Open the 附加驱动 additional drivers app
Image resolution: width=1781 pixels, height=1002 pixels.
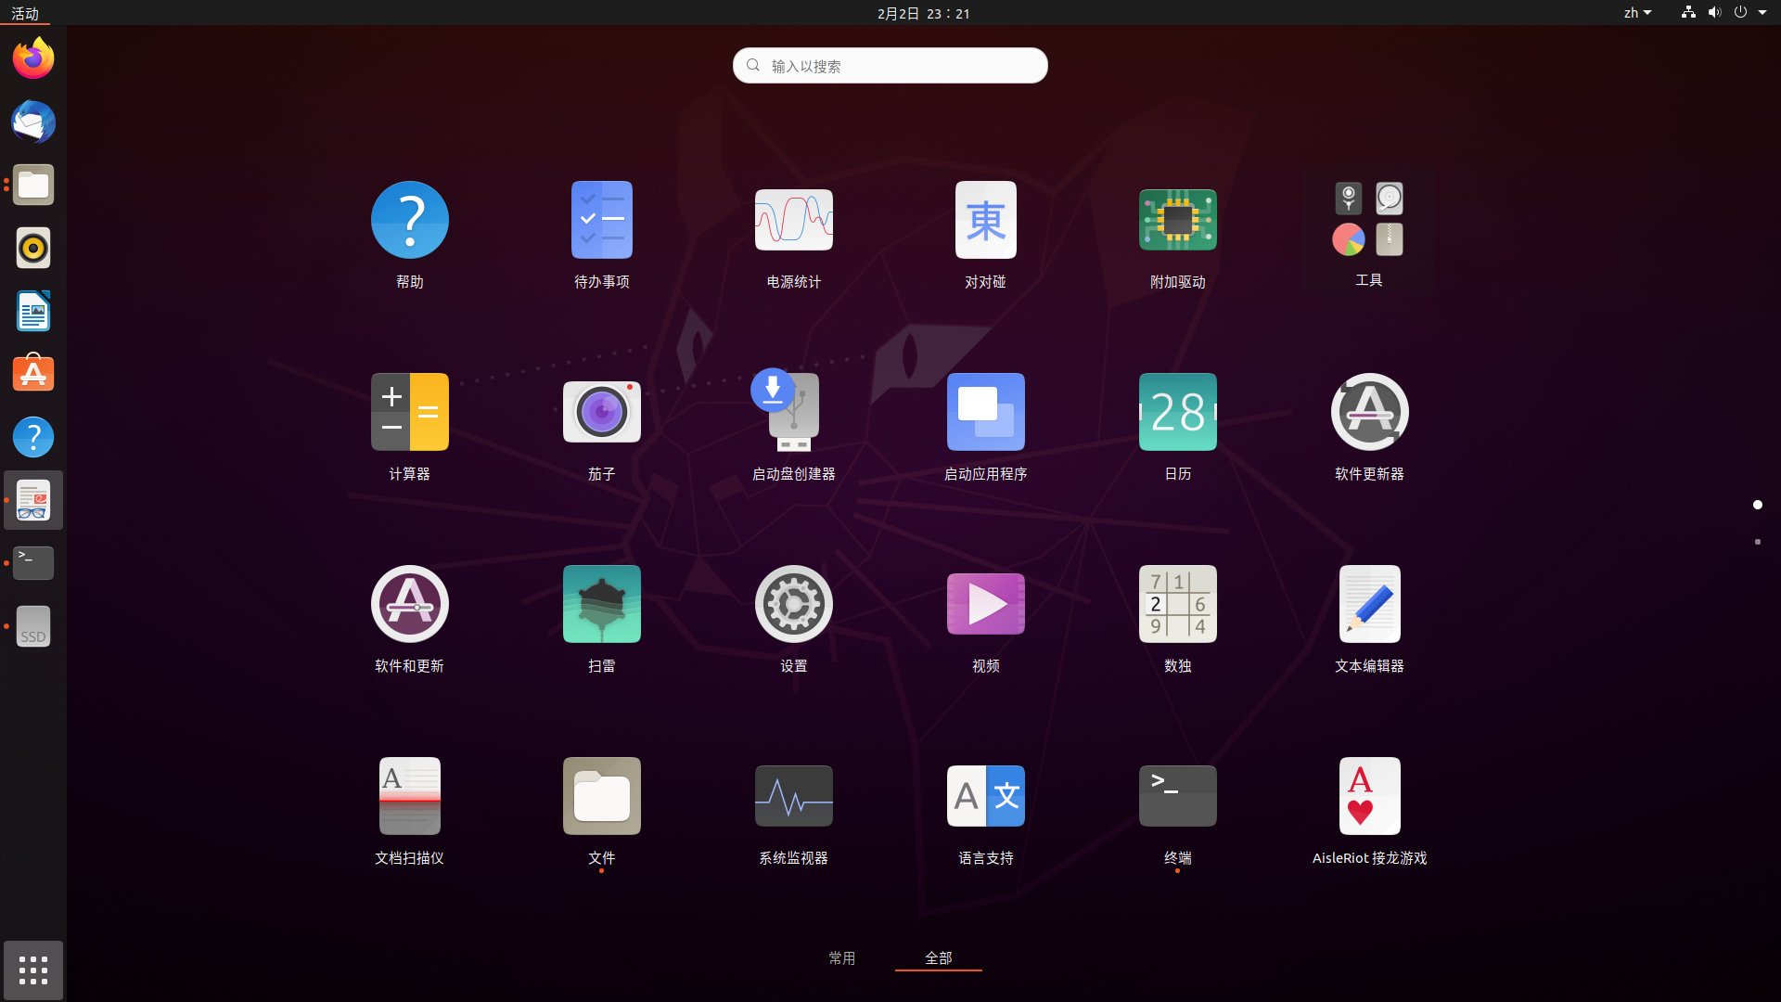click(x=1177, y=221)
